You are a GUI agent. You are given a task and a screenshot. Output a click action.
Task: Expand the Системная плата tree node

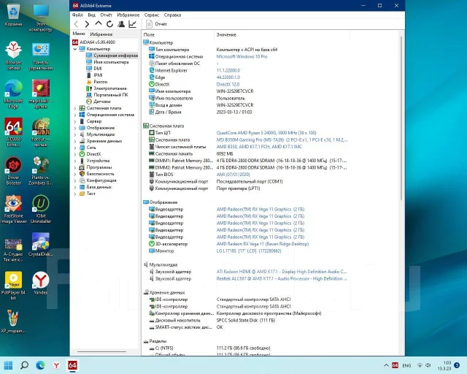74,108
